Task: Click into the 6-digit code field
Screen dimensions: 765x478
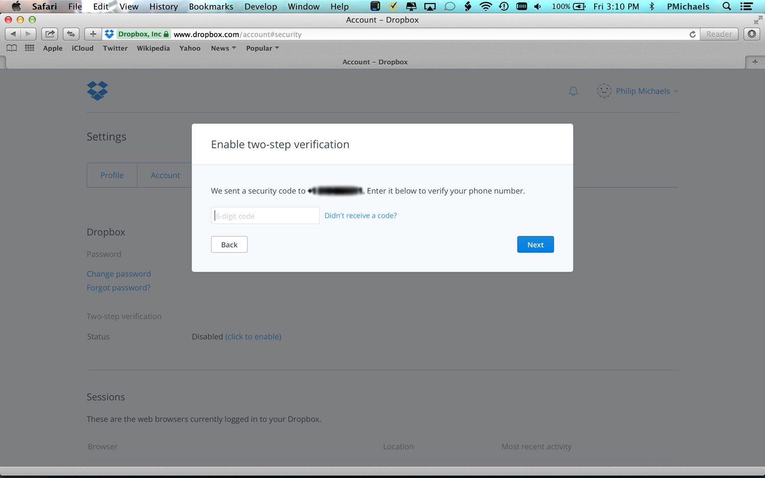Action: pyautogui.click(x=265, y=216)
